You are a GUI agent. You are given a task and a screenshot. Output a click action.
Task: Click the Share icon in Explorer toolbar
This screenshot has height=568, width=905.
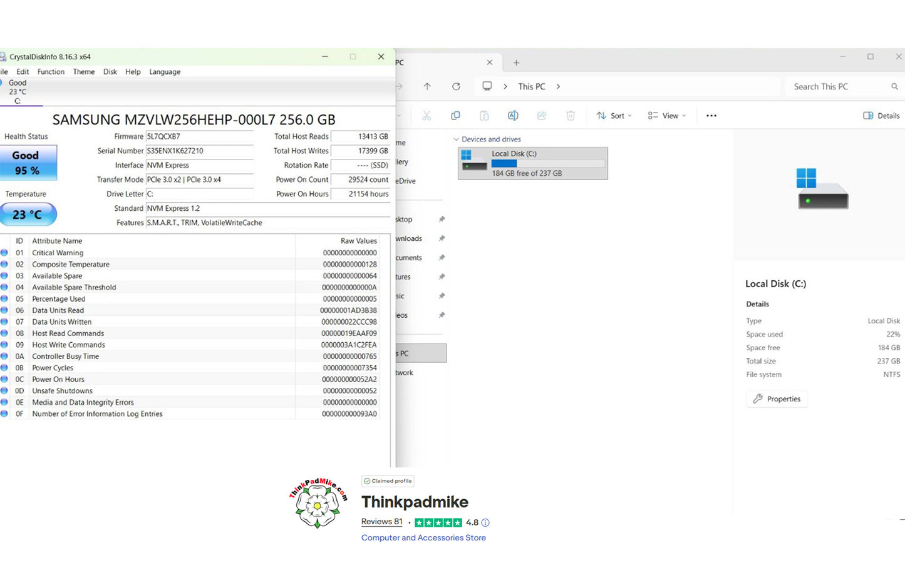542,116
